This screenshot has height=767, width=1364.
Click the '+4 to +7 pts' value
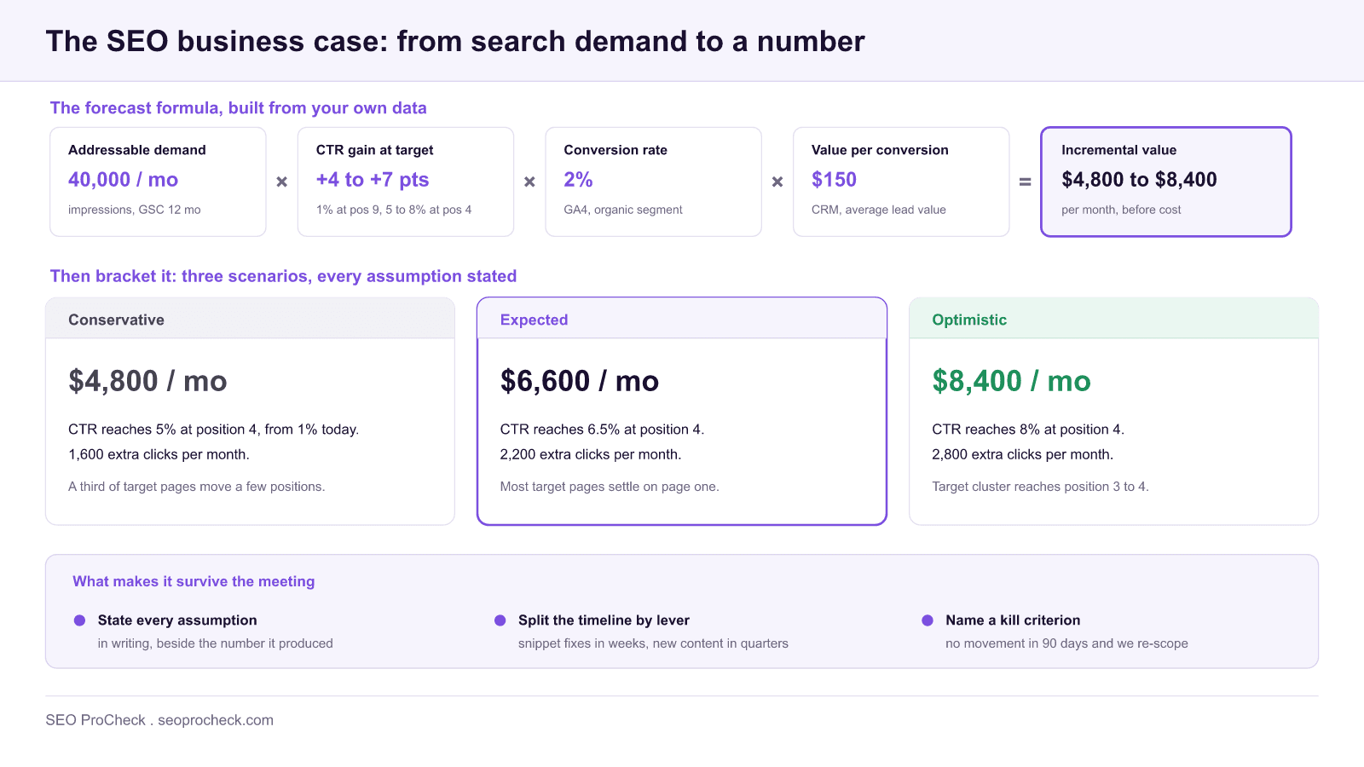pos(373,180)
